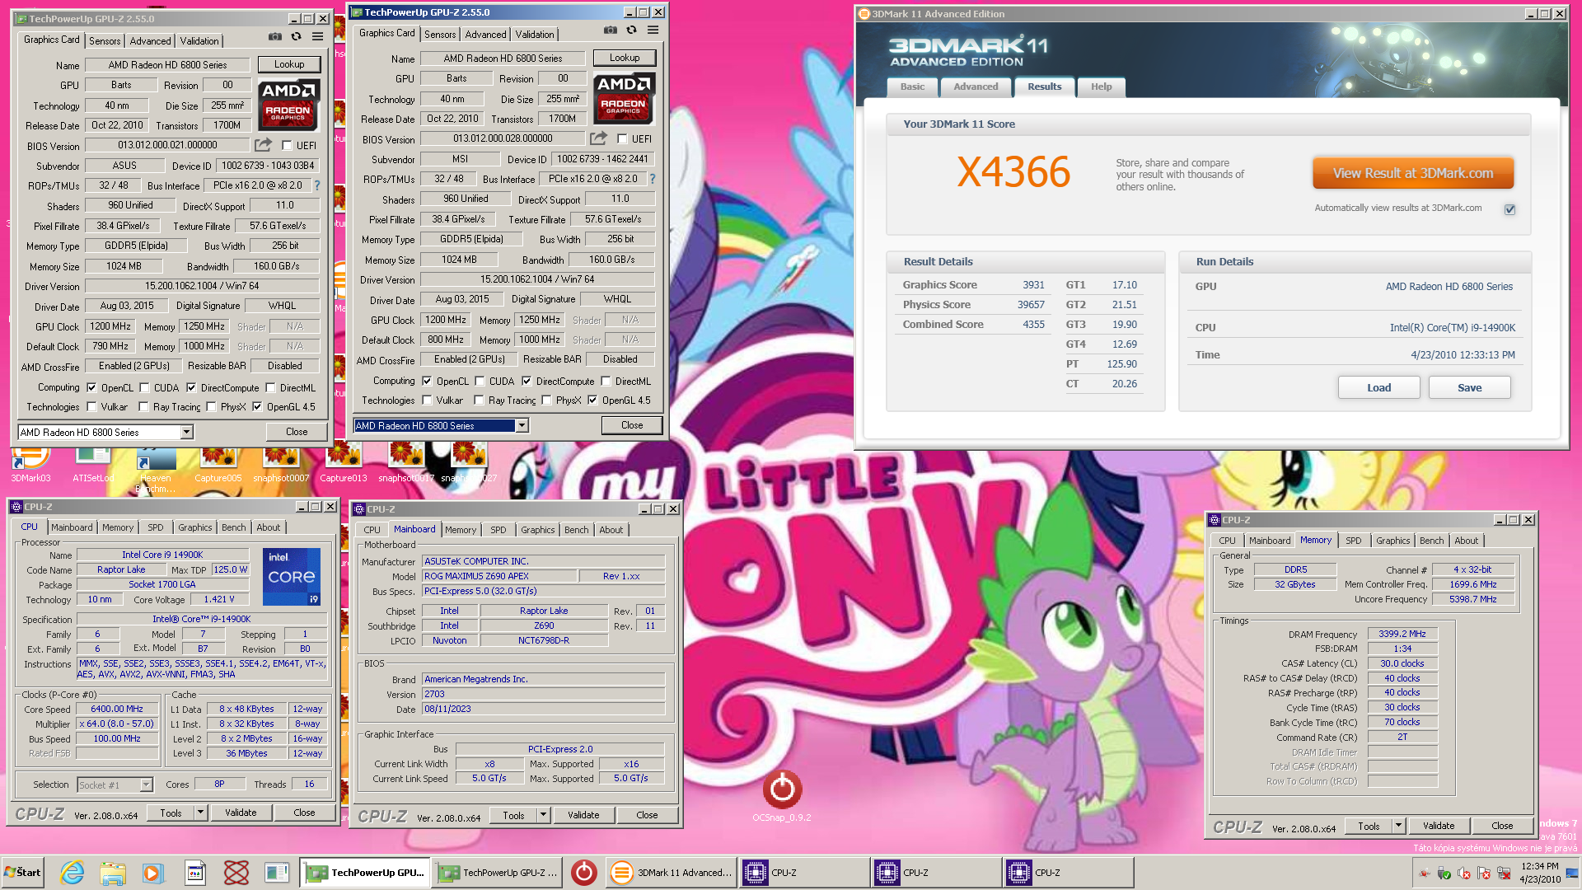
Task: Open the Basic tab in 3DMark 11
Action: point(912,87)
